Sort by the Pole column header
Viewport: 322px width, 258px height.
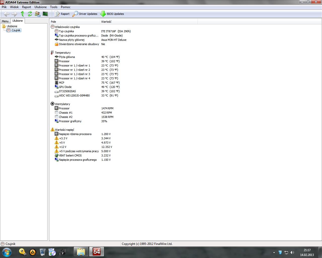pyautogui.click(x=74, y=22)
